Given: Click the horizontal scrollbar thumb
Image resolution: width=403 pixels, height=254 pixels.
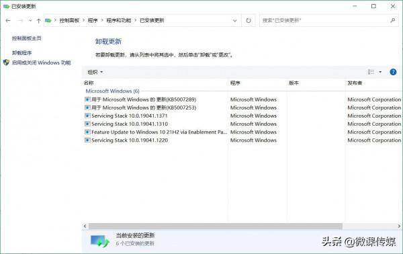Looking at the screenshot, I should tap(216, 226).
